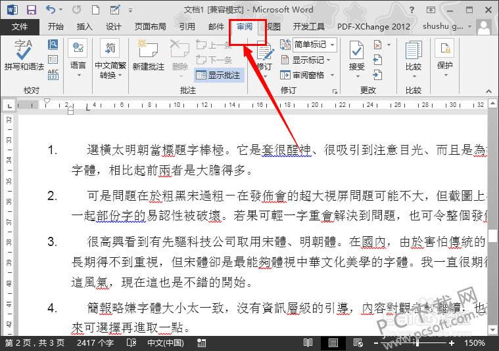
Task: Click the touch/mouse mode icon in quick access
Action: [x=115, y=10]
